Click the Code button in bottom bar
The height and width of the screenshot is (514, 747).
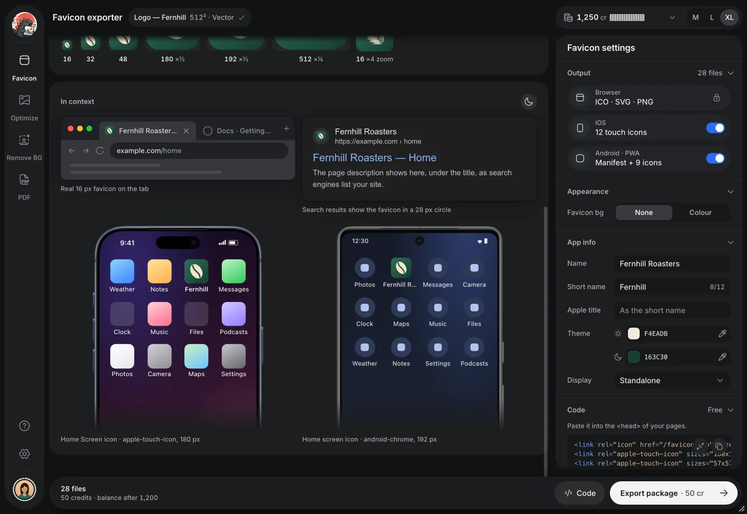pos(580,493)
